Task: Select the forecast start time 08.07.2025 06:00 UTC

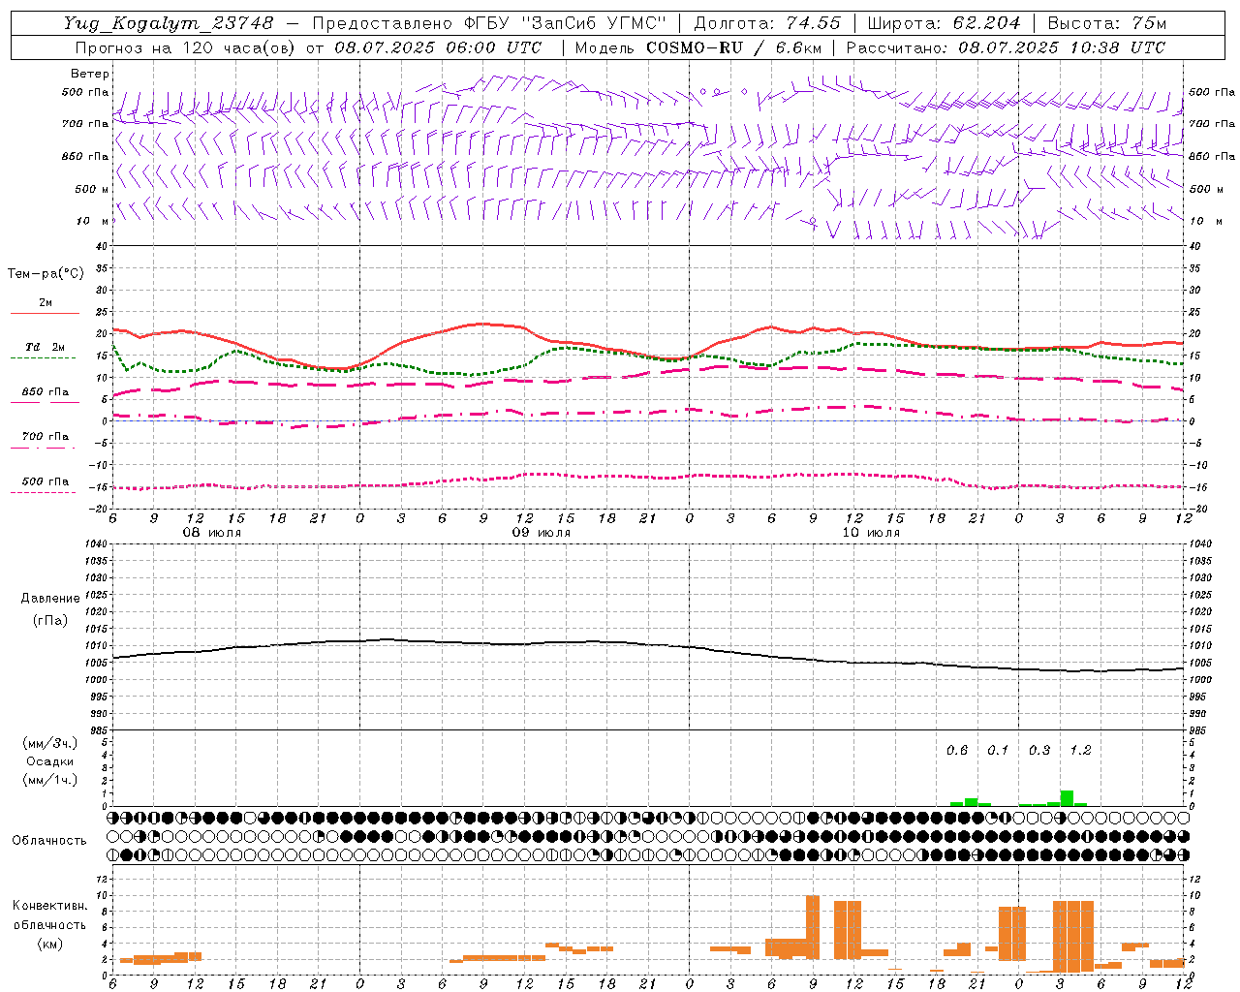Action: click(x=438, y=47)
